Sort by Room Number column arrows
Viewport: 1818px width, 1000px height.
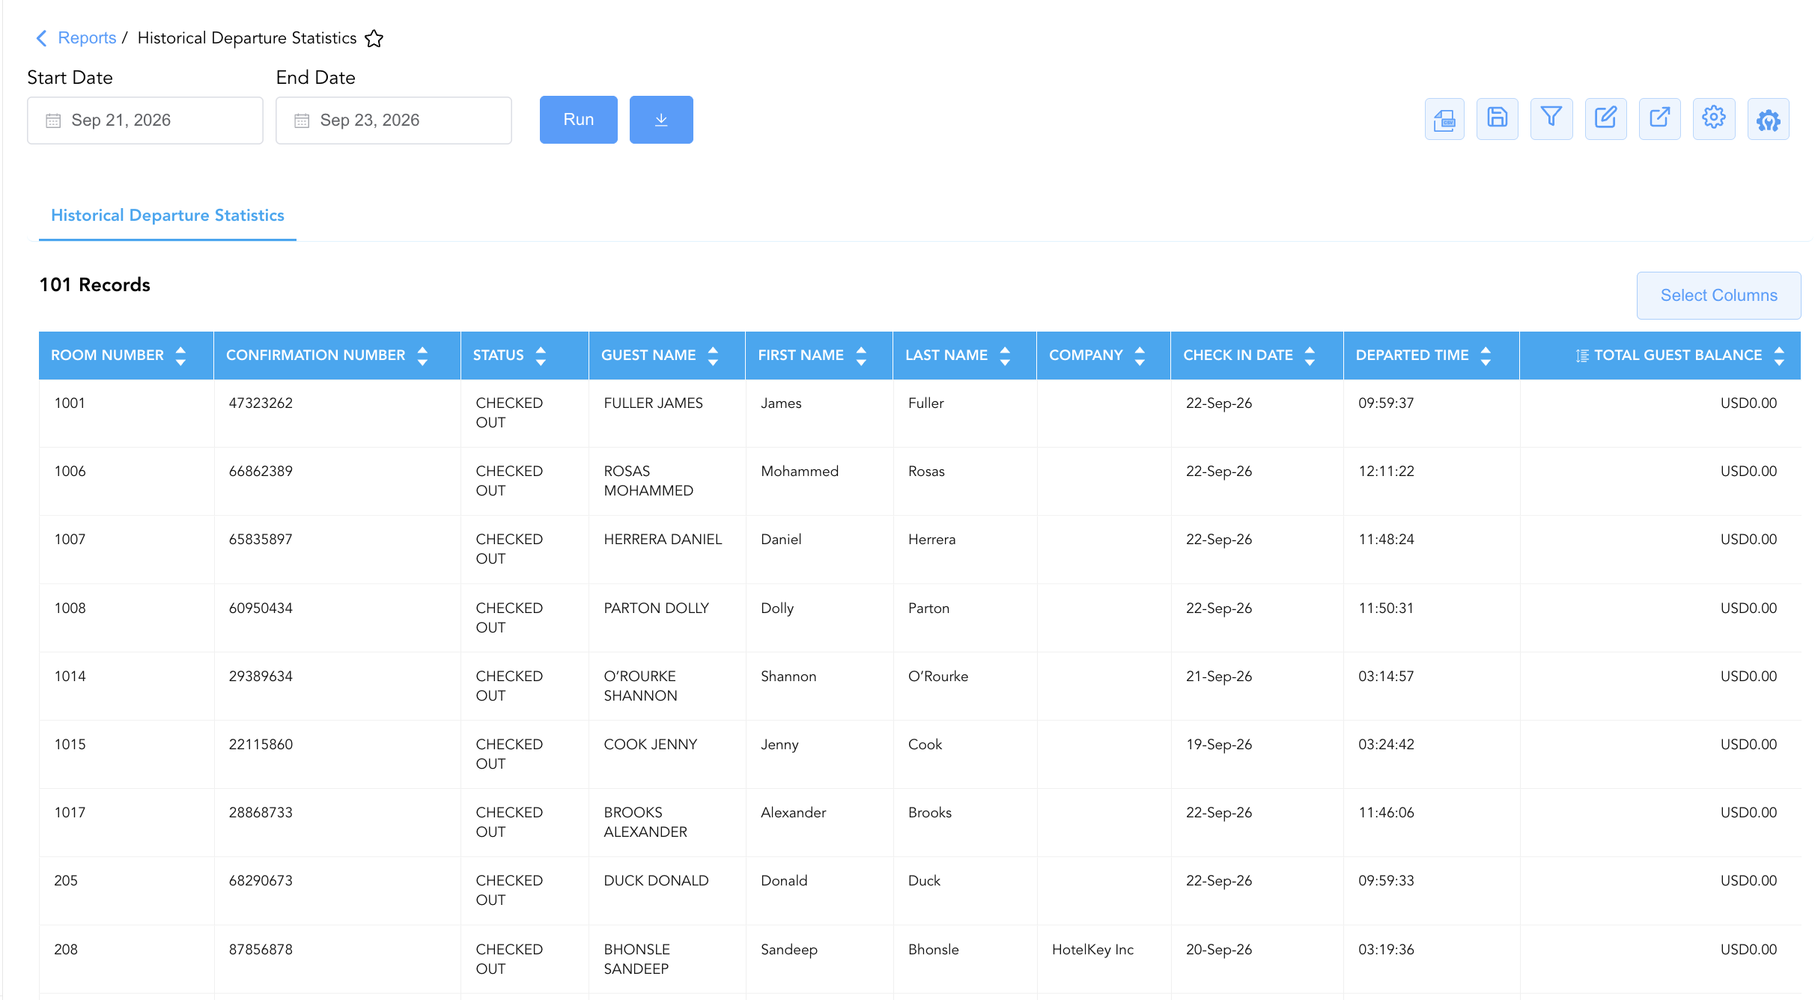pyautogui.click(x=180, y=356)
